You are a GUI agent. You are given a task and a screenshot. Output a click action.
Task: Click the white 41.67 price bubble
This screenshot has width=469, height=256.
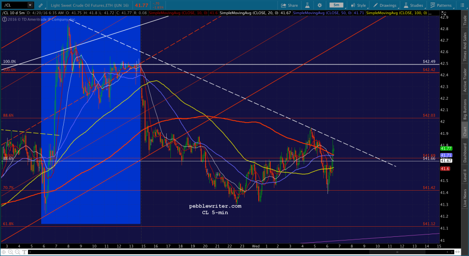click(446, 160)
